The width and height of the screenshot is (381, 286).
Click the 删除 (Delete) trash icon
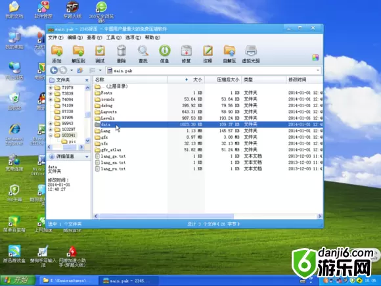coord(122,54)
